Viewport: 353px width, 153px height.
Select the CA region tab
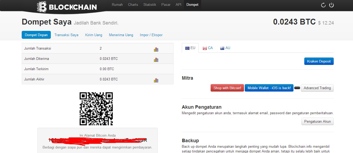tap(208, 48)
